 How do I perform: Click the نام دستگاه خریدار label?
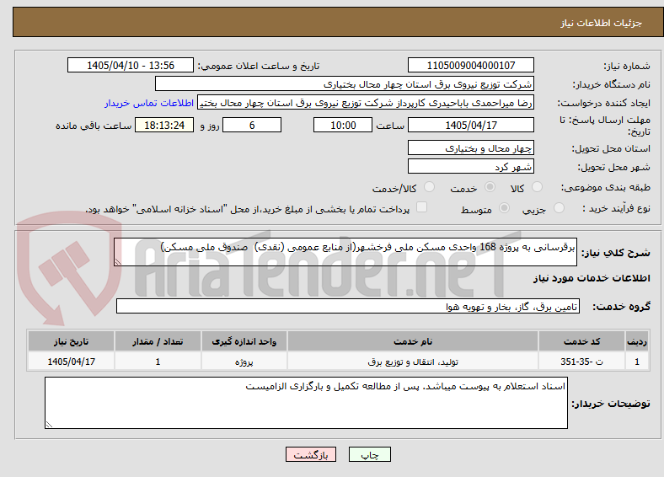point(612,85)
